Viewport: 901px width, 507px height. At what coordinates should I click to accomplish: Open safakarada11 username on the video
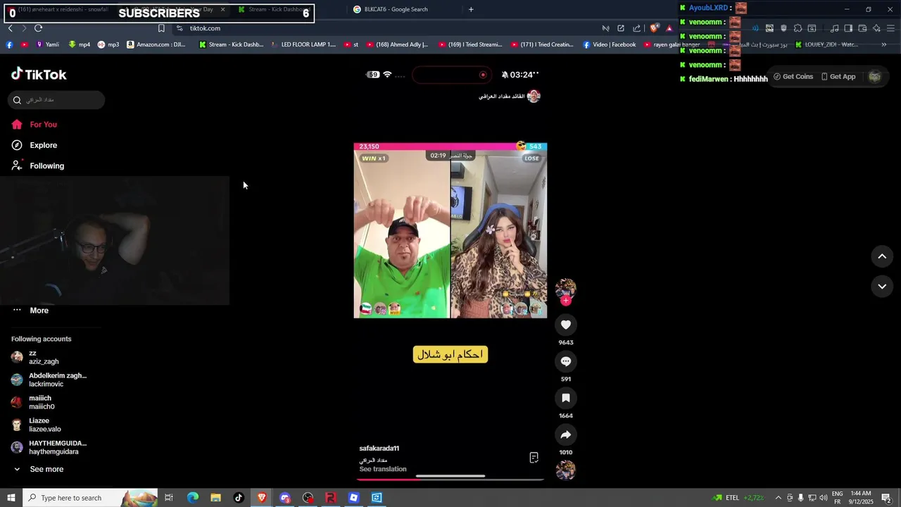pos(379,449)
